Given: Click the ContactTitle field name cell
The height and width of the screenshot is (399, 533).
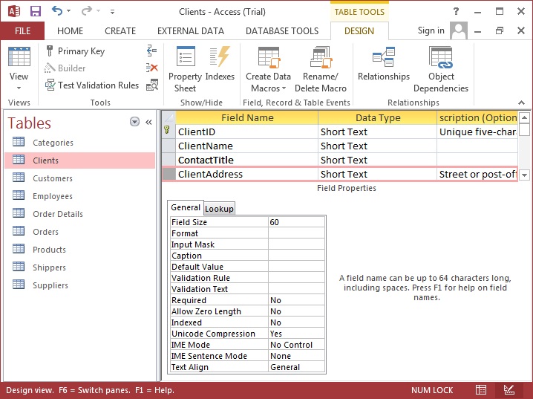Looking at the screenshot, I should [247, 160].
